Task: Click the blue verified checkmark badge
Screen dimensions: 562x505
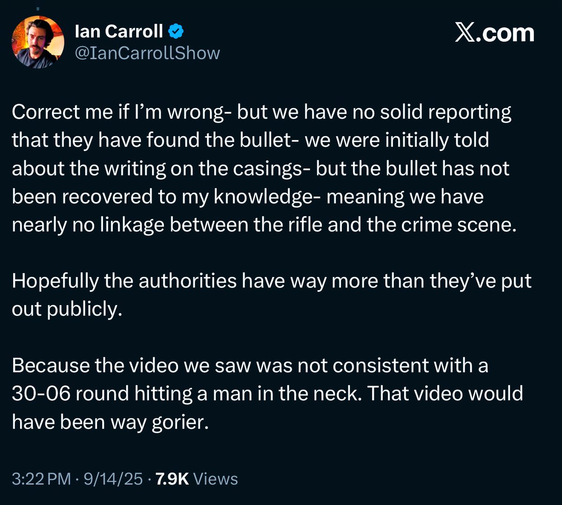Action: [176, 32]
